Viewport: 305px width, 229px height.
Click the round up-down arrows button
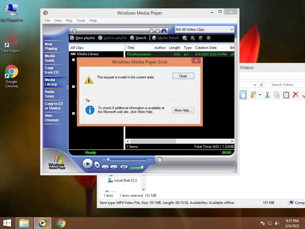click(x=74, y=31)
